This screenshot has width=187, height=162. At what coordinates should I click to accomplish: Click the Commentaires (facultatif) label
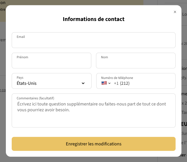(35, 98)
